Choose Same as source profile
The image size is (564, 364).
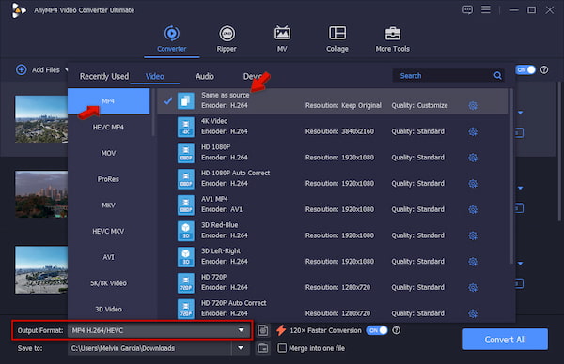tap(332, 101)
